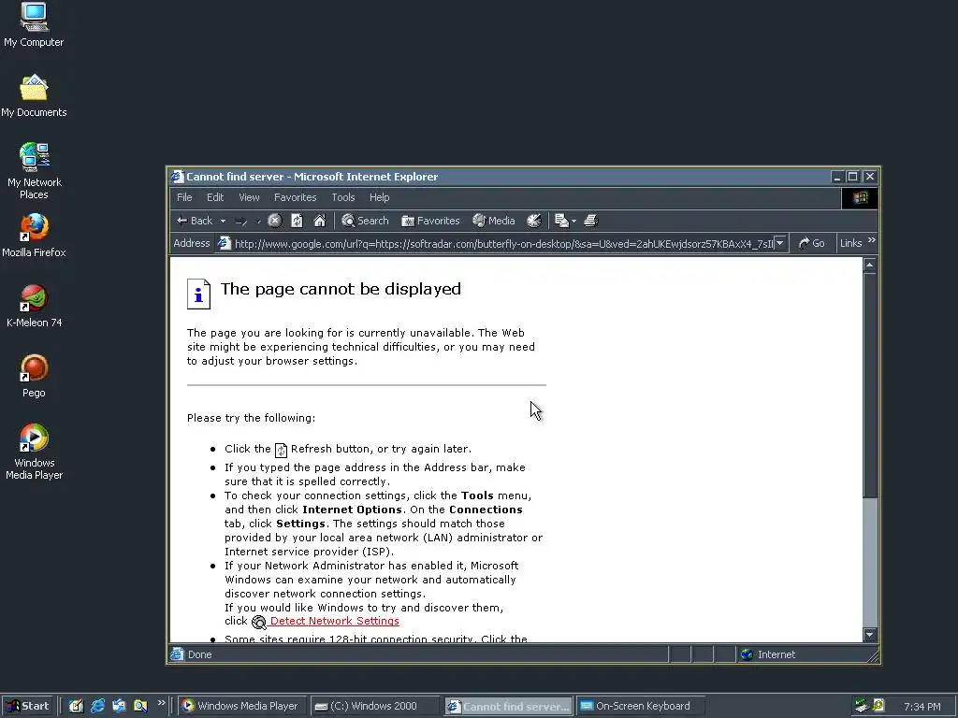Click the Go button
This screenshot has width=958, height=718.
(811, 243)
